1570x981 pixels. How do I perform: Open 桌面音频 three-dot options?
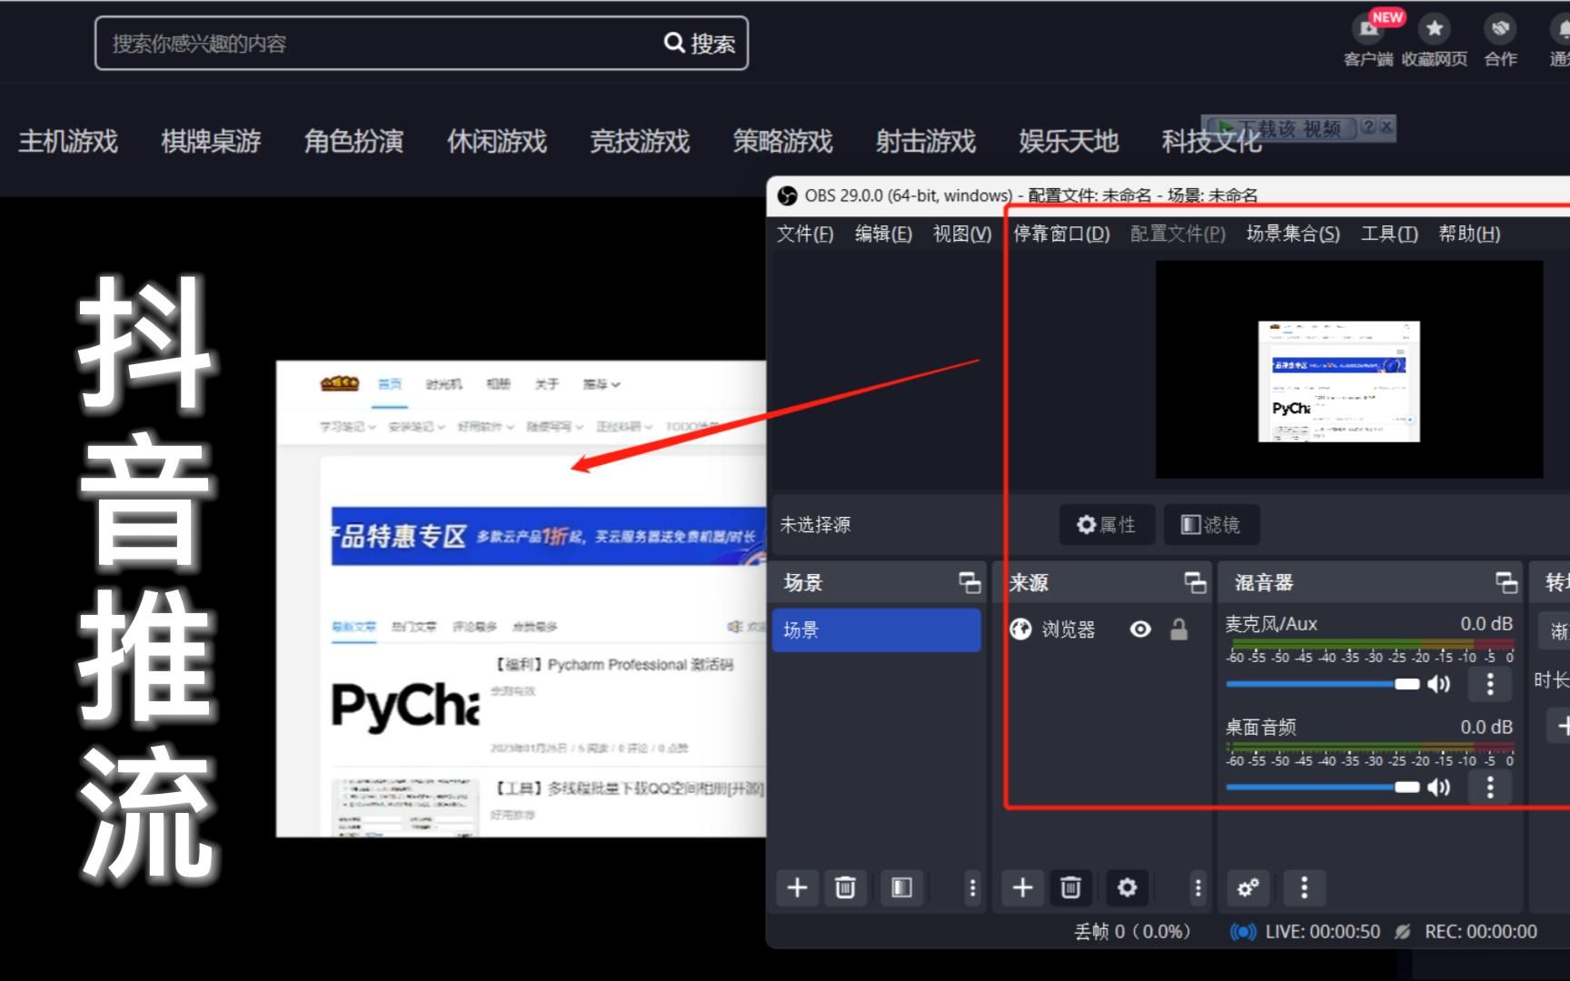tap(1490, 787)
